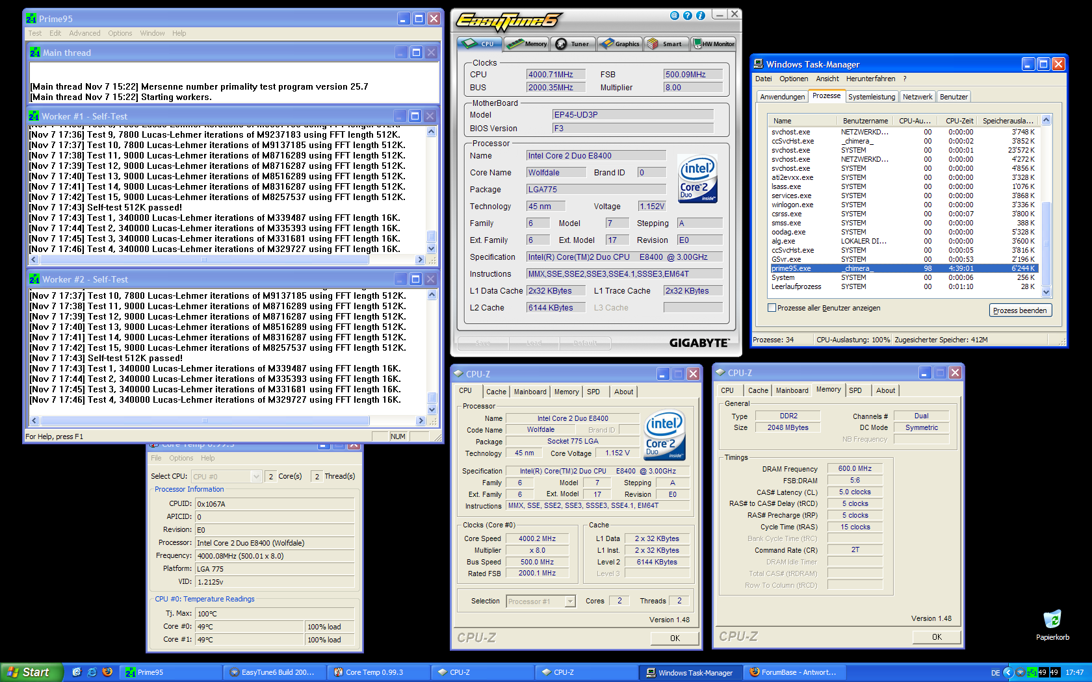Open the HW Monitor tab in EasyTune6
The width and height of the screenshot is (1092, 682).
tap(714, 44)
